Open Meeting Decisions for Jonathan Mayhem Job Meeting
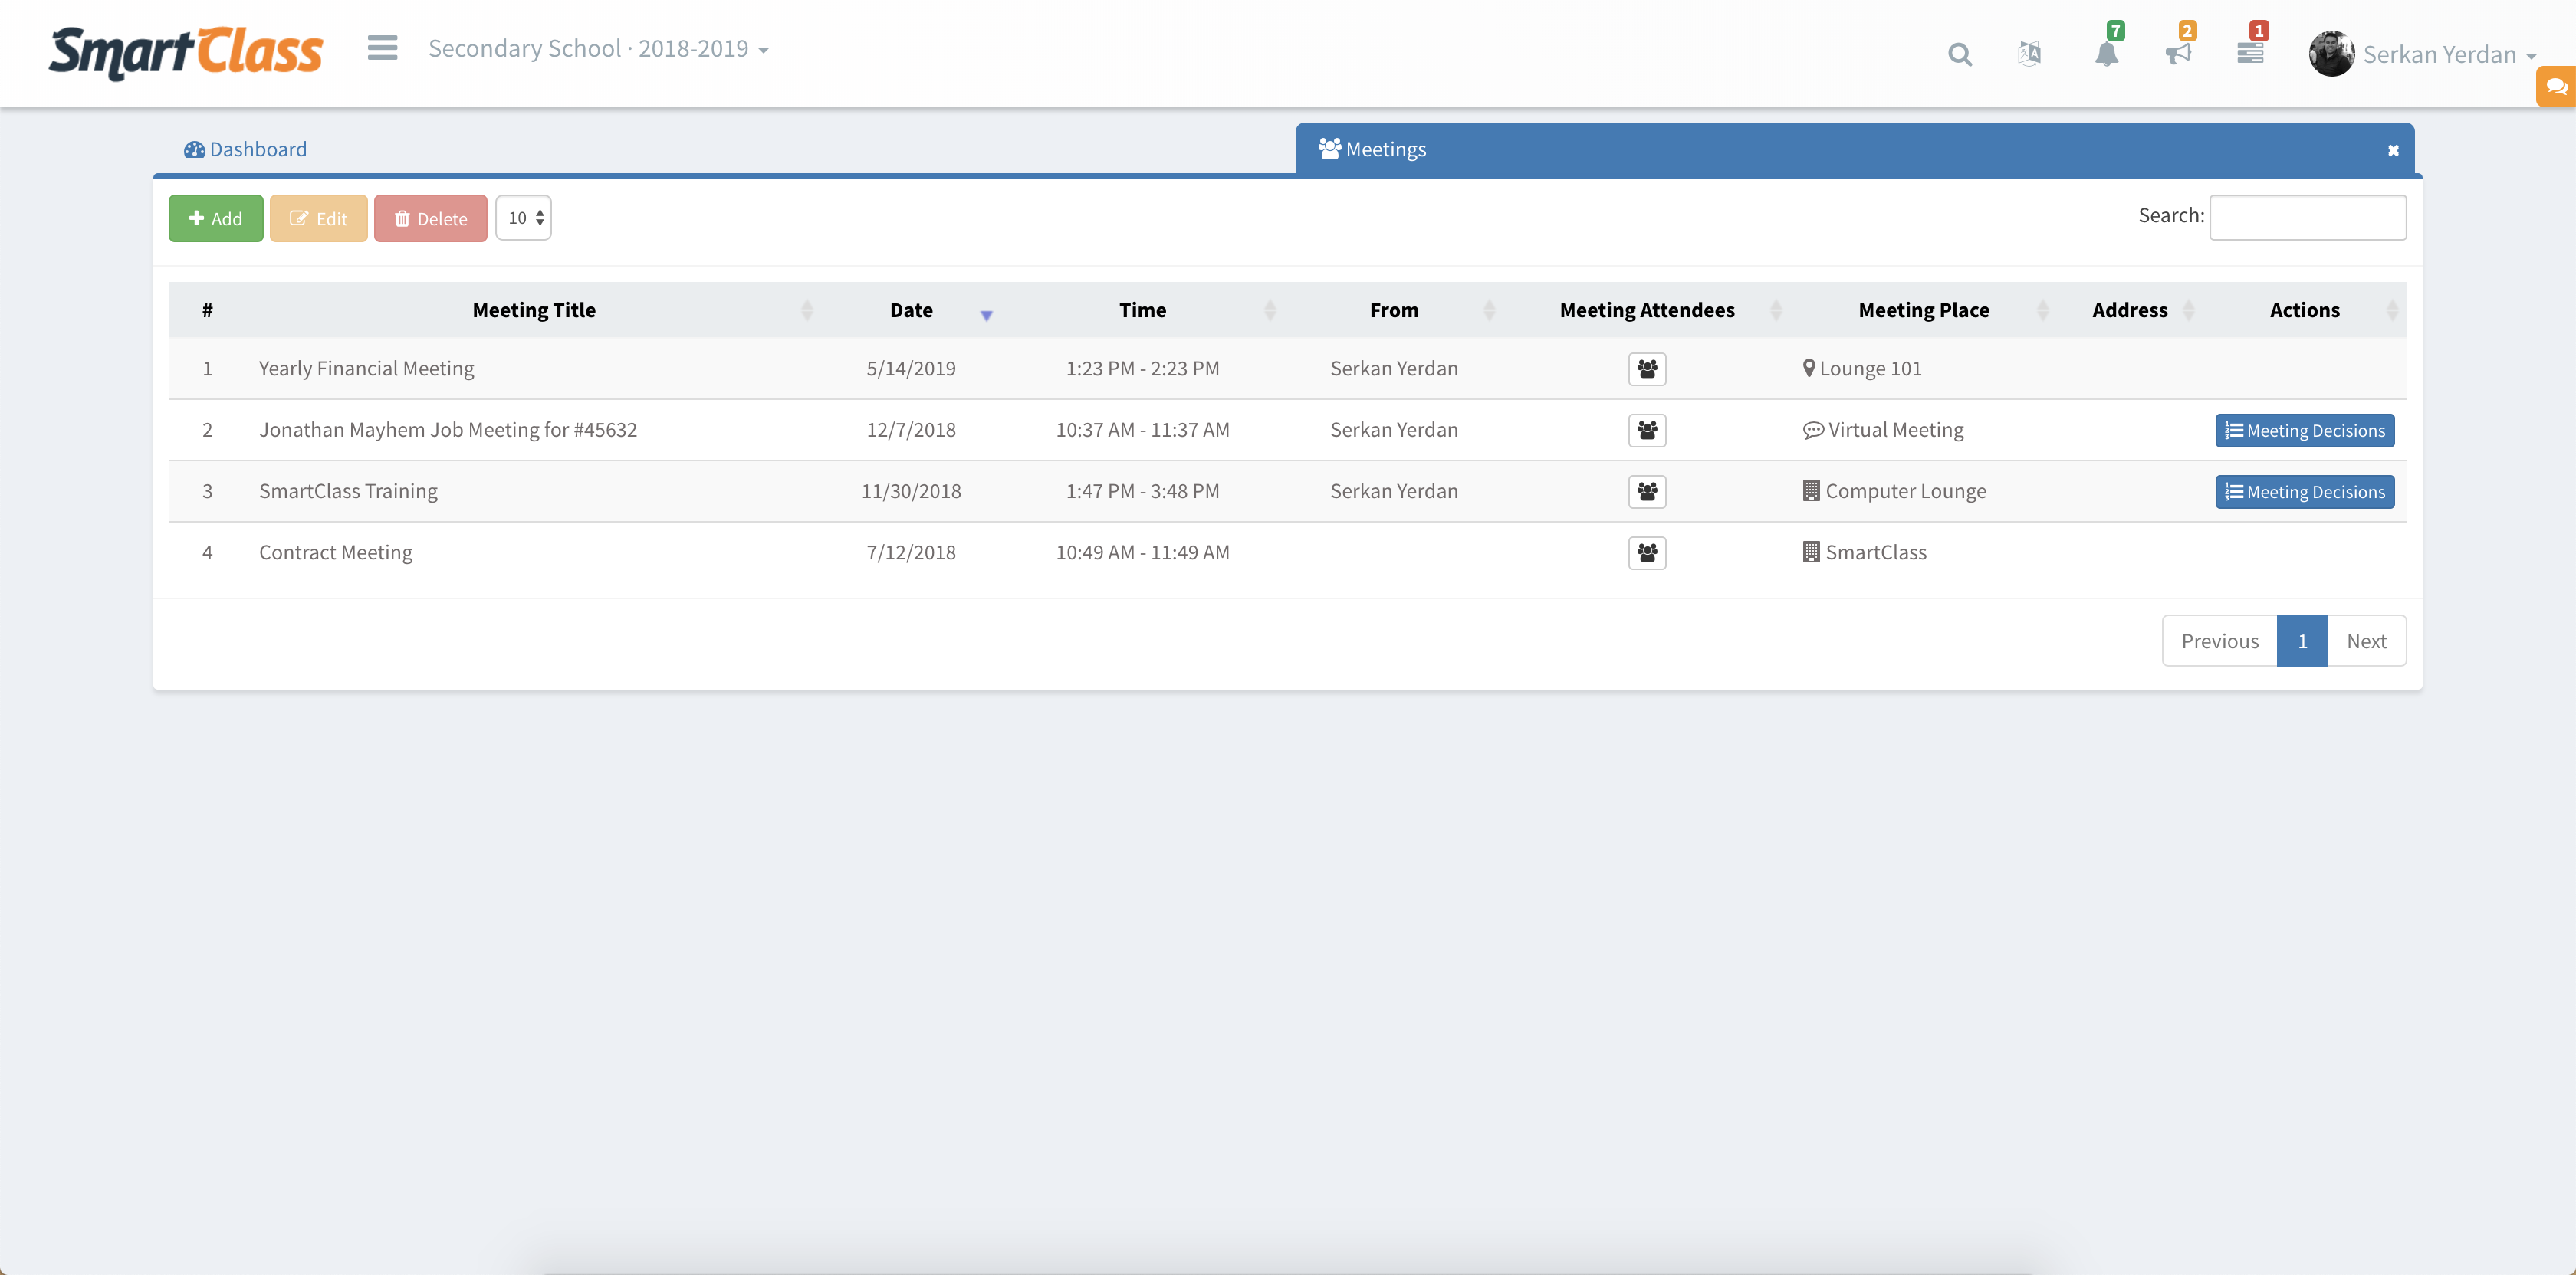Viewport: 2576px width, 1275px height. click(x=2303, y=430)
